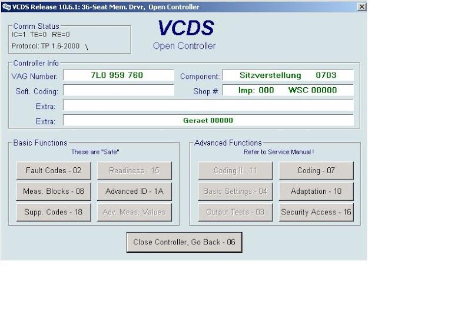This screenshot has width=471, height=314.
Task: Click the first empty Extra field
Action: [x=208, y=105]
